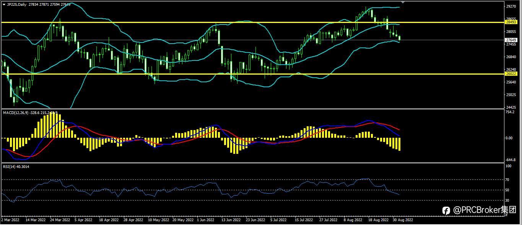Click the 26840 price axis value
This screenshot has height=225, width=522.
coord(511,57)
